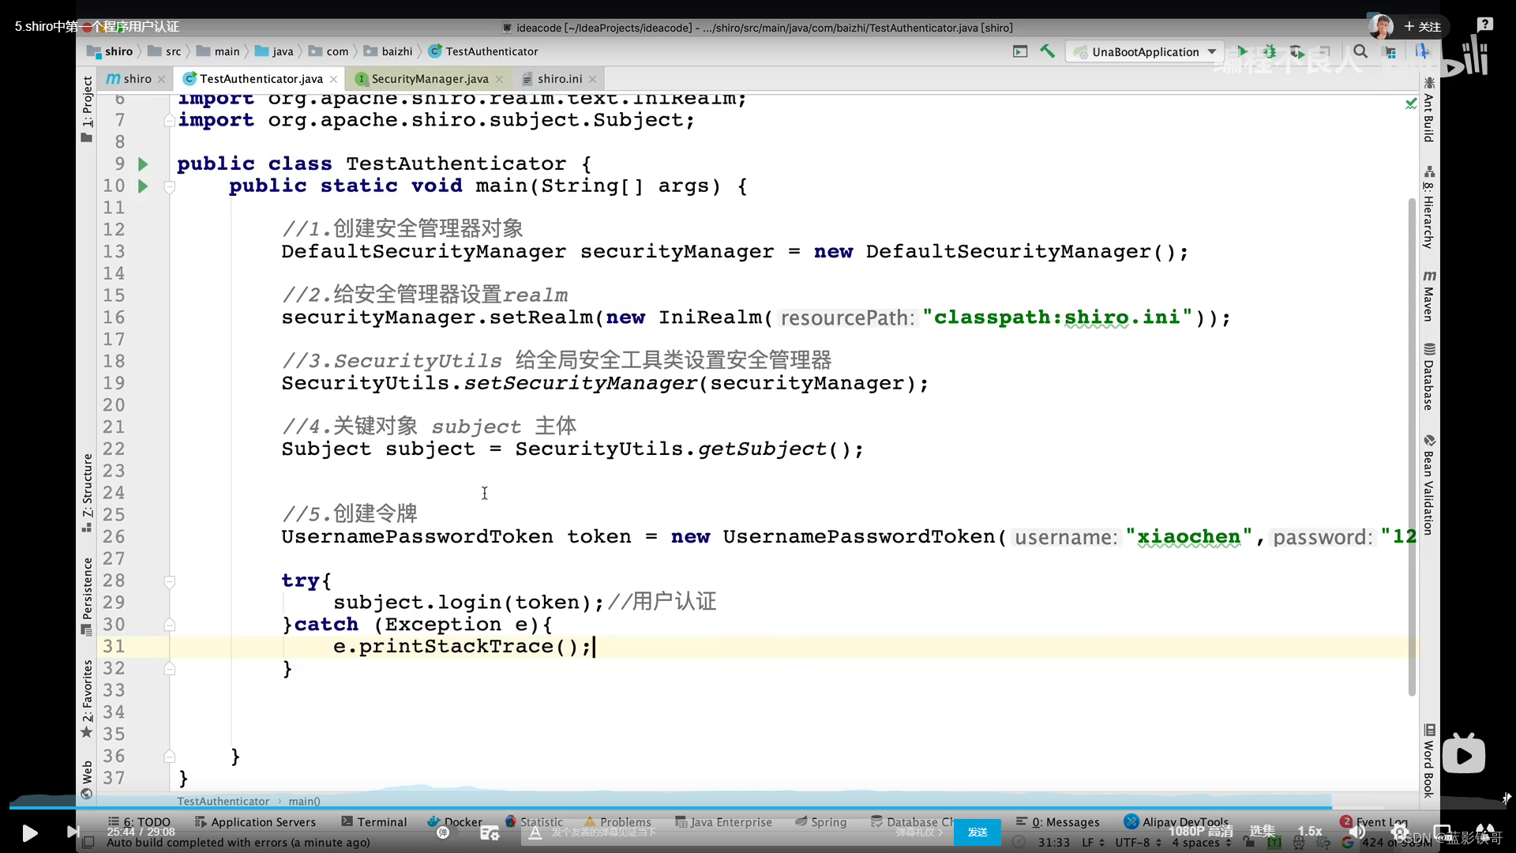Click the editor vertical scrollbar

[1412, 446]
